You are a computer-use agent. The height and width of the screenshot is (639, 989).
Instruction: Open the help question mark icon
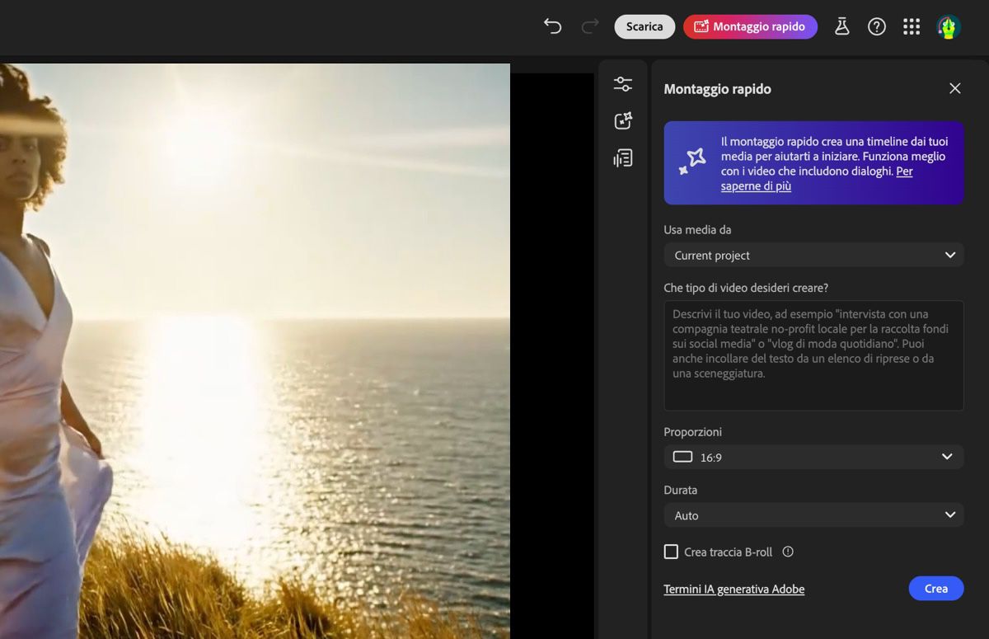click(877, 26)
